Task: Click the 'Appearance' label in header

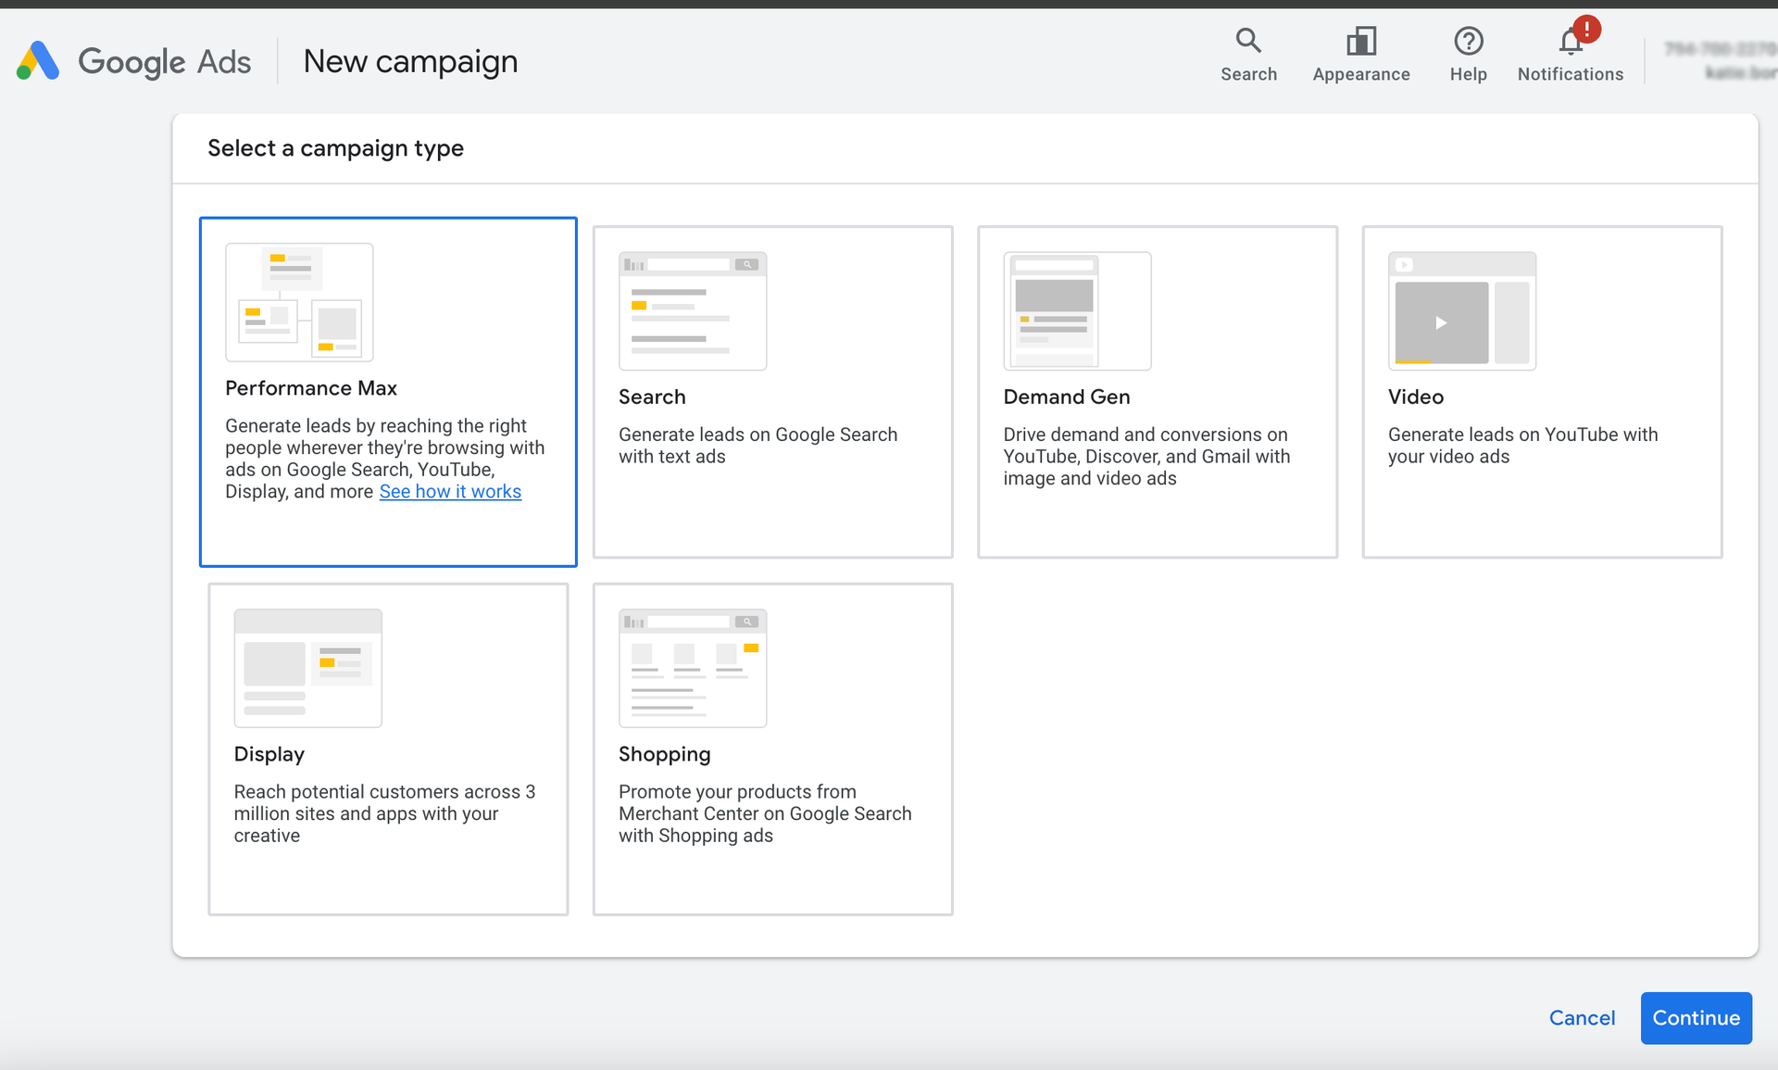Action: pyautogui.click(x=1361, y=74)
